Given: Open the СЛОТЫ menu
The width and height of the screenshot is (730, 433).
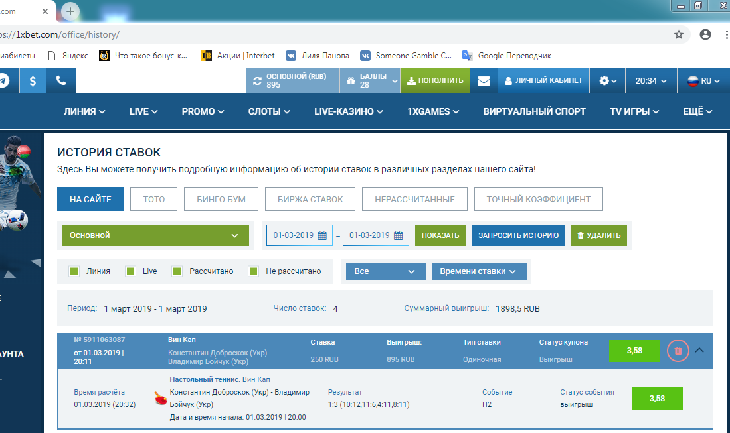Looking at the screenshot, I should [269, 111].
